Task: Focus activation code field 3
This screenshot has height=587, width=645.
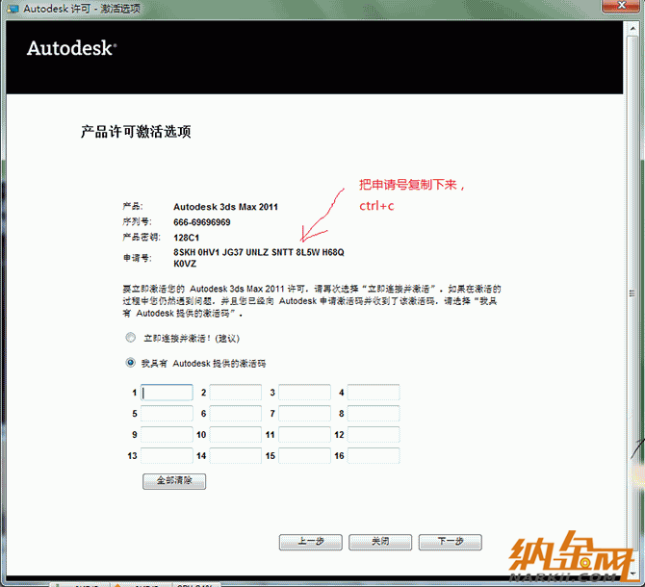Action: [x=304, y=393]
